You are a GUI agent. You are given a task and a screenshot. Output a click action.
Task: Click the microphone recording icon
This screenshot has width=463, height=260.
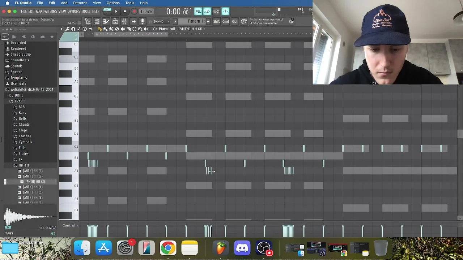143,22
